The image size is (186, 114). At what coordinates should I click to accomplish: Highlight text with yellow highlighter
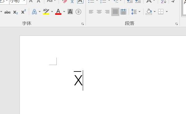pos(46,12)
